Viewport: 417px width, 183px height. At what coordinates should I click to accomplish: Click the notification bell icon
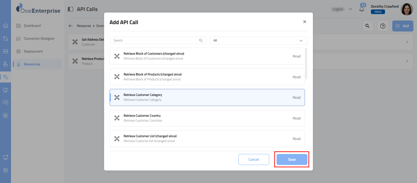coord(362,9)
